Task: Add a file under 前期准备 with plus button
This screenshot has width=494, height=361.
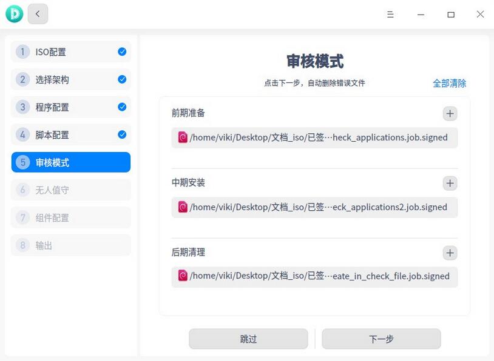Action: click(450, 113)
